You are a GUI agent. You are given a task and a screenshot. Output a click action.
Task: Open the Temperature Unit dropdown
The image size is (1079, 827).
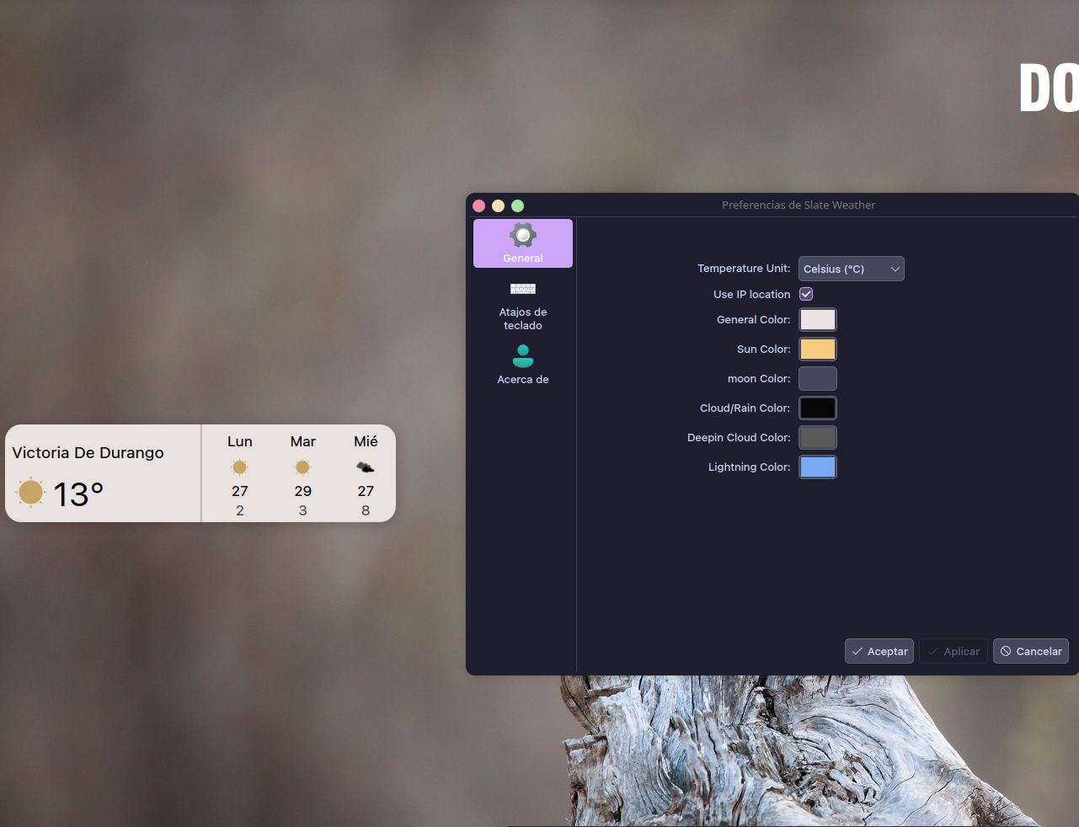[x=851, y=269]
